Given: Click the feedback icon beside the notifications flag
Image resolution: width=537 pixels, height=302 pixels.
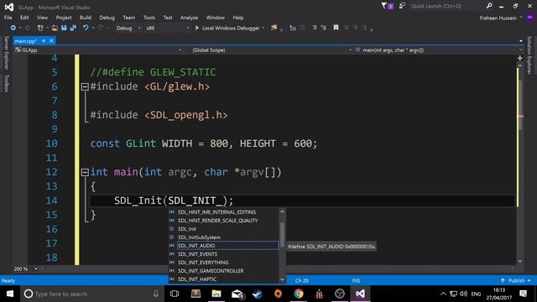Looking at the screenshot, I should [402, 6].
